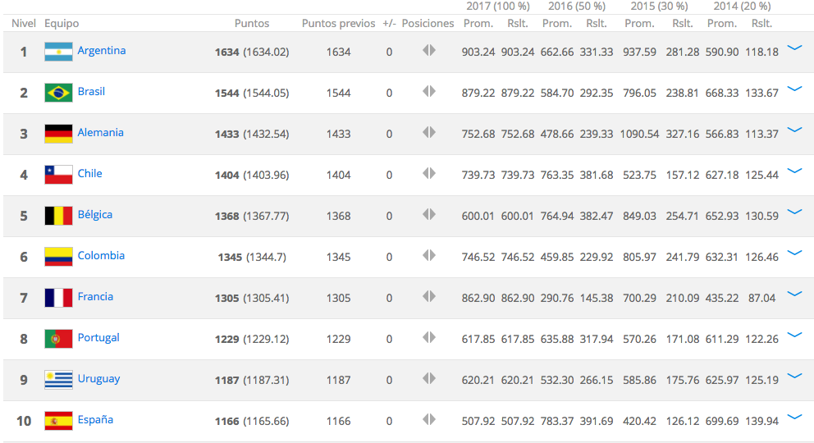Image resolution: width=814 pixels, height=443 pixels.
Task: Open the Brasil team link
Action: tap(91, 92)
